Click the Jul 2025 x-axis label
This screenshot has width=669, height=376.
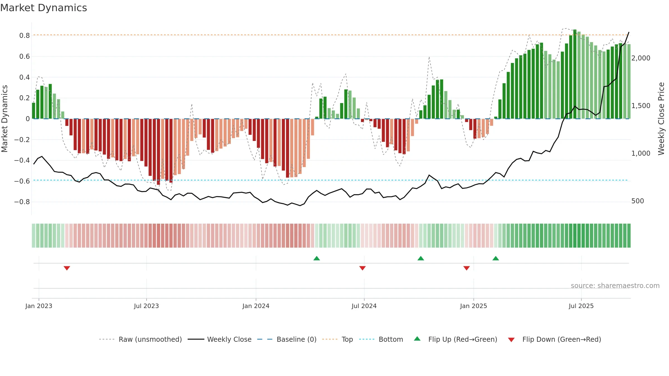[581, 306]
